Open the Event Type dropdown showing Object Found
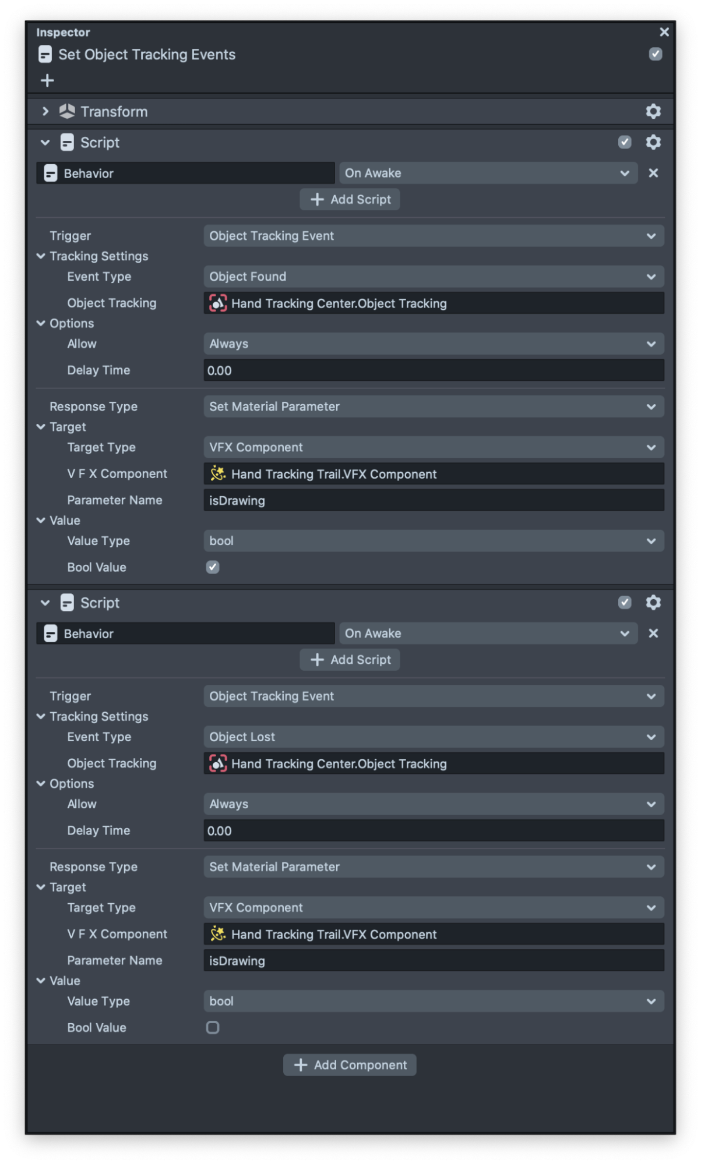Viewport: 701px width, 1164px height. 433,277
